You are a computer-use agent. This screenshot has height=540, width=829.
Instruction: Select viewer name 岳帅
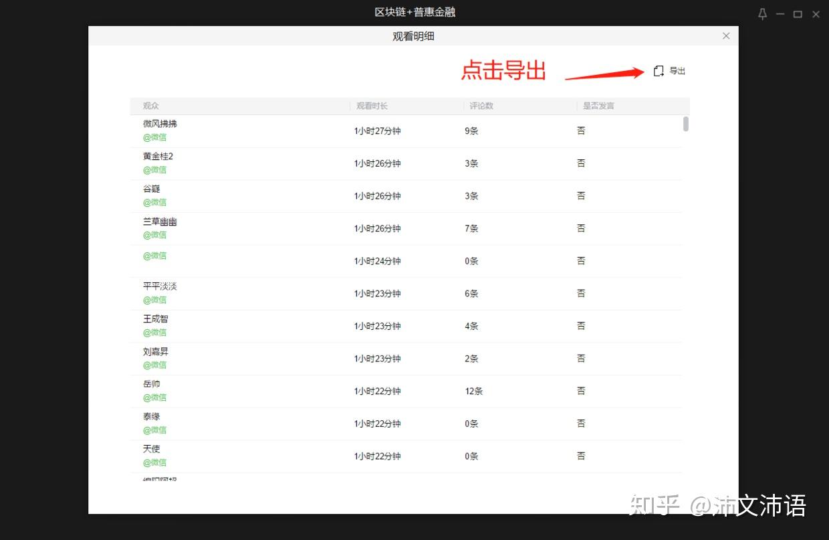pyautogui.click(x=152, y=384)
